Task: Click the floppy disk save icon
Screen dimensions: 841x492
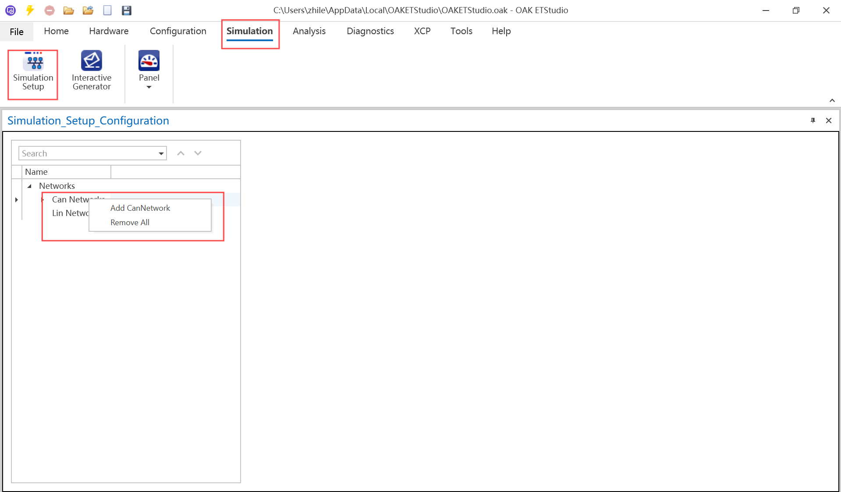Action: coord(127,10)
